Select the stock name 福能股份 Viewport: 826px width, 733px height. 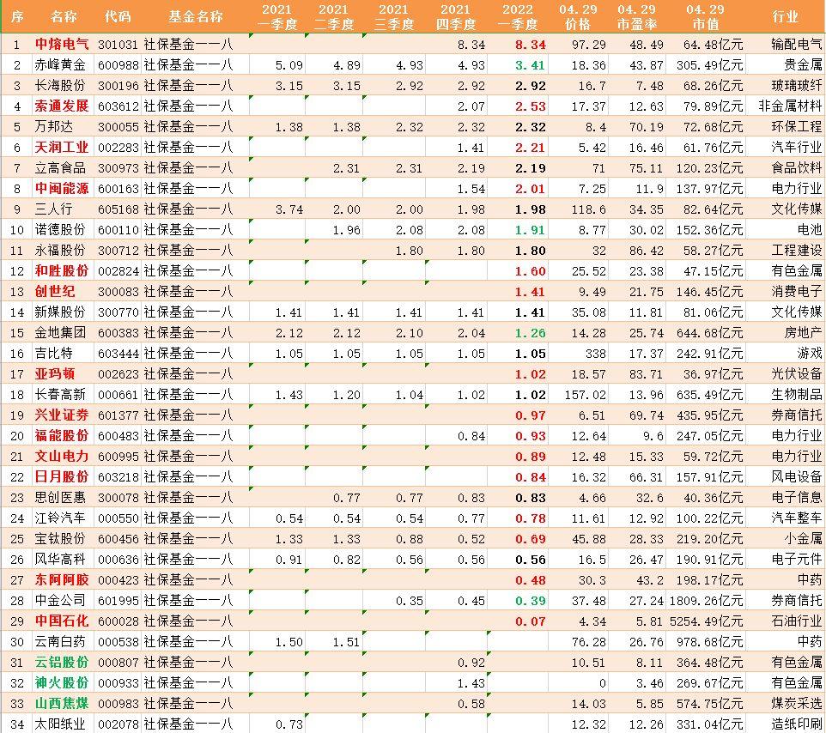point(62,436)
